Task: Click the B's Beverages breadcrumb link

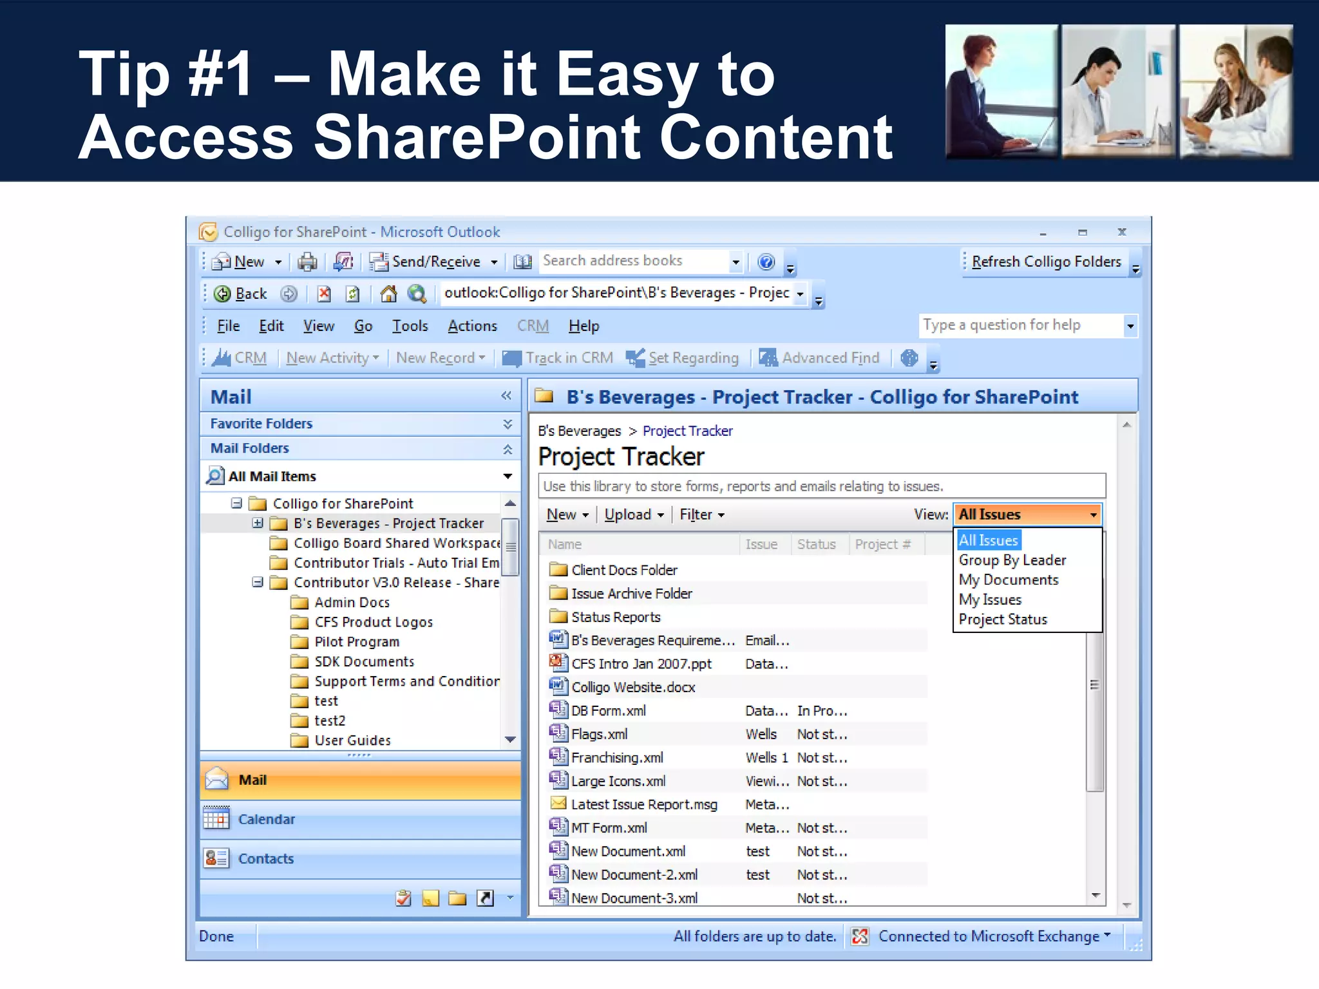Action: click(x=580, y=431)
